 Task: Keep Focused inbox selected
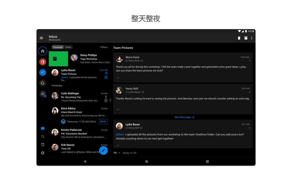click(58, 47)
